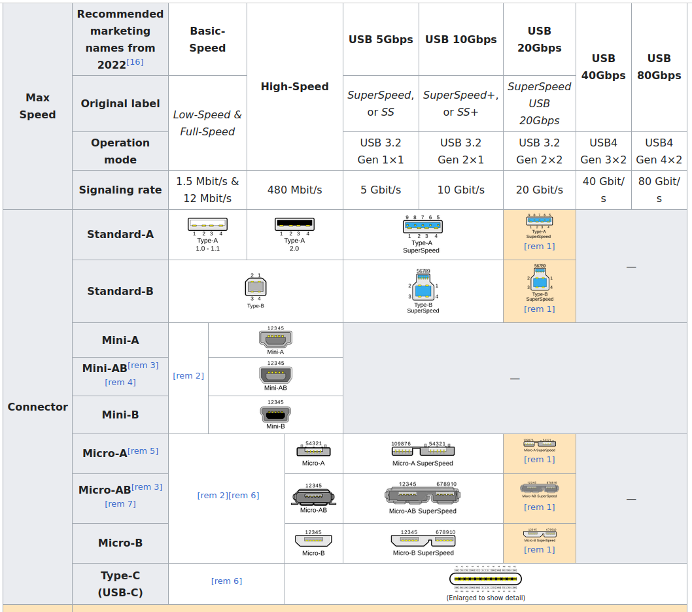Open [rem 3] note beside Mini-AB
Image resolution: width=692 pixels, height=612 pixels.
point(143,365)
